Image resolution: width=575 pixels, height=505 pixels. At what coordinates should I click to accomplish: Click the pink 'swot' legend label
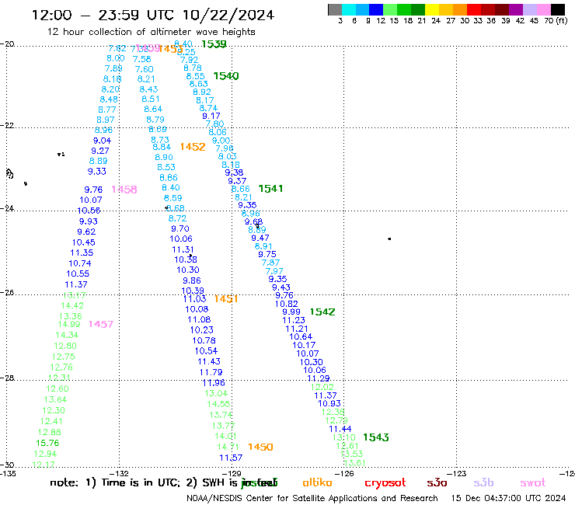[533, 482]
